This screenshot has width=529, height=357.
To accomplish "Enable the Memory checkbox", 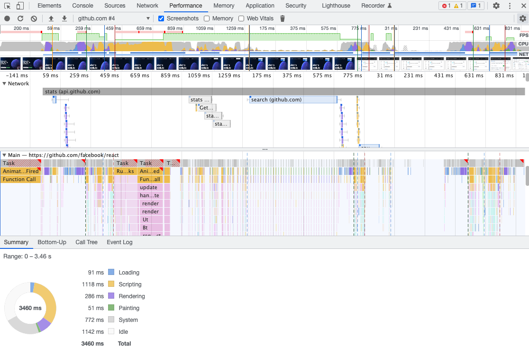I will click(x=207, y=18).
